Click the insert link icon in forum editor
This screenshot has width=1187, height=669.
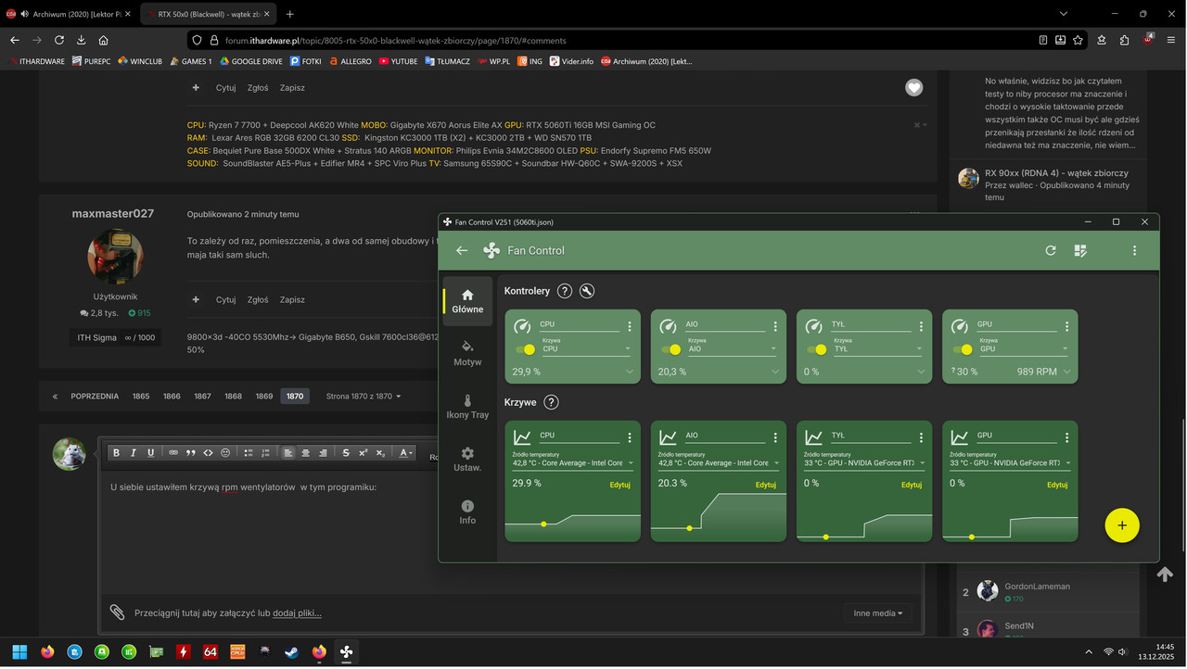[x=173, y=452]
